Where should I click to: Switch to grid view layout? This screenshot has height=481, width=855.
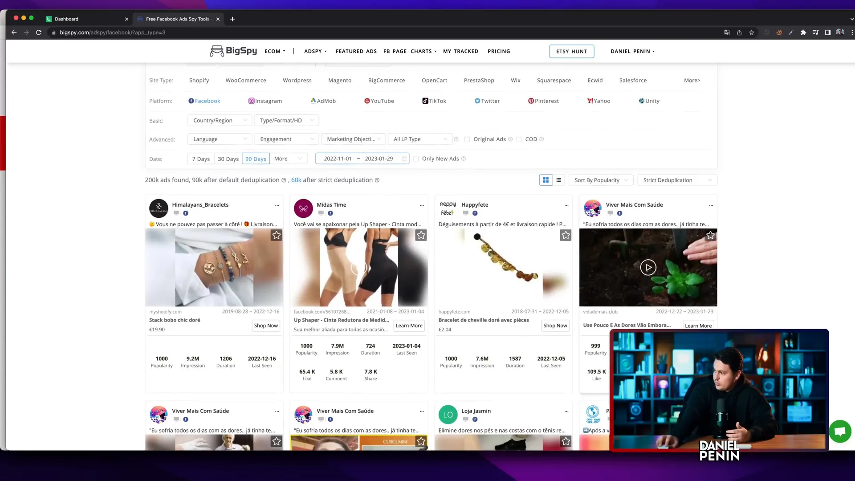click(x=546, y=180)
